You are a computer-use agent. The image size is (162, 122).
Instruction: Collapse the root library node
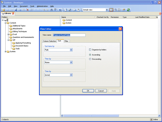click(3, 20)
